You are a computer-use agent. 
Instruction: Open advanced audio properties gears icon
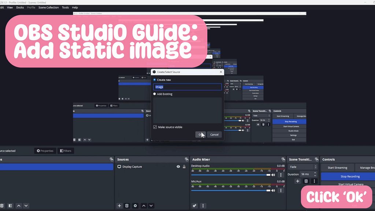tap(195, 206)
